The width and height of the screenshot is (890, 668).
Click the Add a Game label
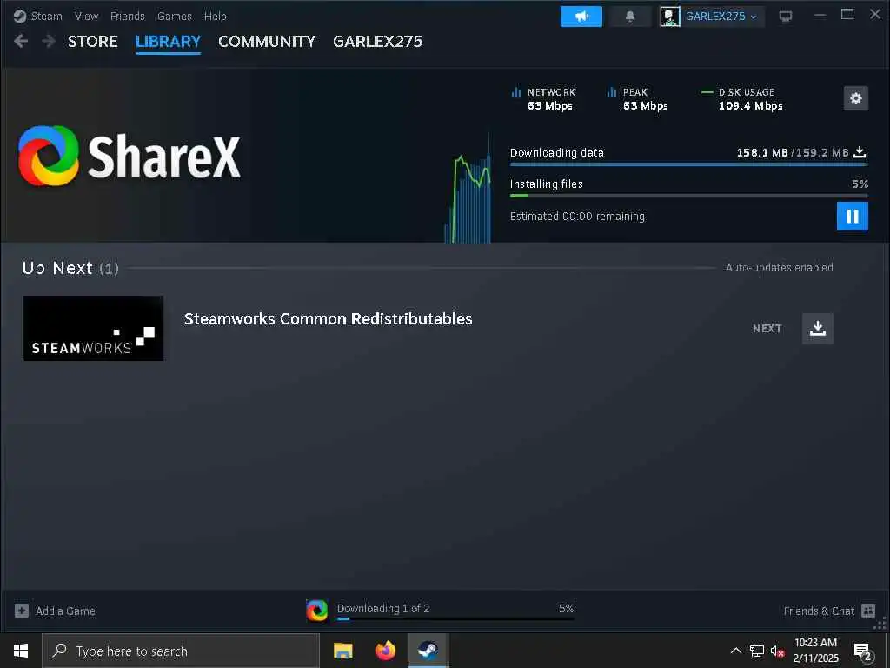(65, 611)
